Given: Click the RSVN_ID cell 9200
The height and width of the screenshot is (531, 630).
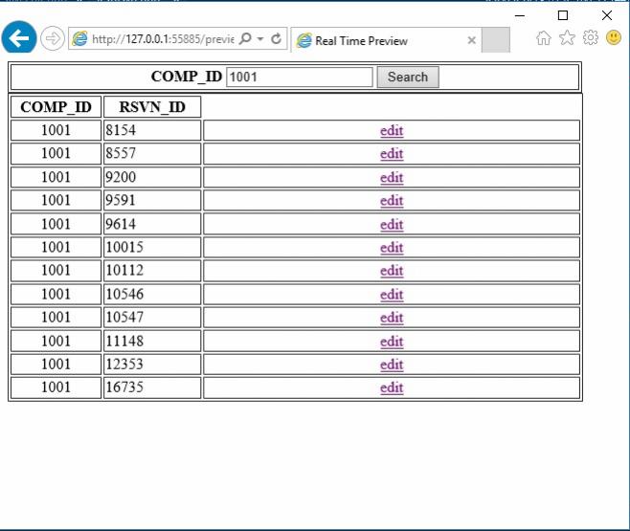Looking at the screenshot, I should click(x=152, y=177).
